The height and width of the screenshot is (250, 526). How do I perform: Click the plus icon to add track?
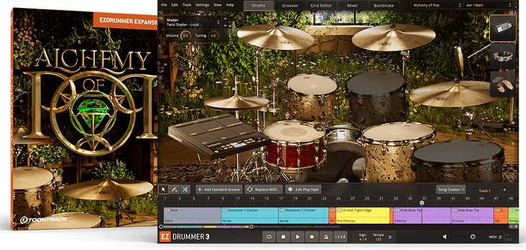click(x=504, y=190)
